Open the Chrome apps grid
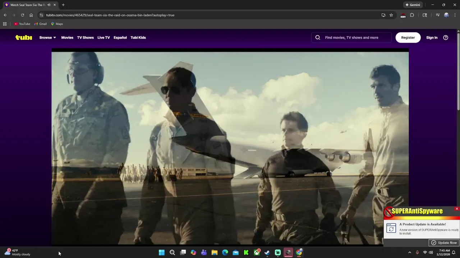 (5, 24)
